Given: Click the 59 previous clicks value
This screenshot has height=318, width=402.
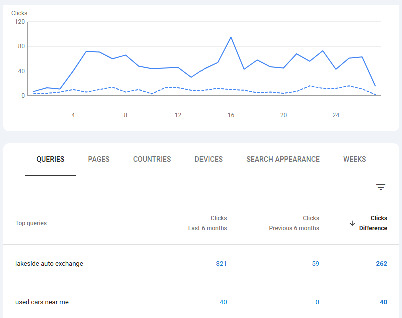Looking at the screenshot, I should point(316,264).
